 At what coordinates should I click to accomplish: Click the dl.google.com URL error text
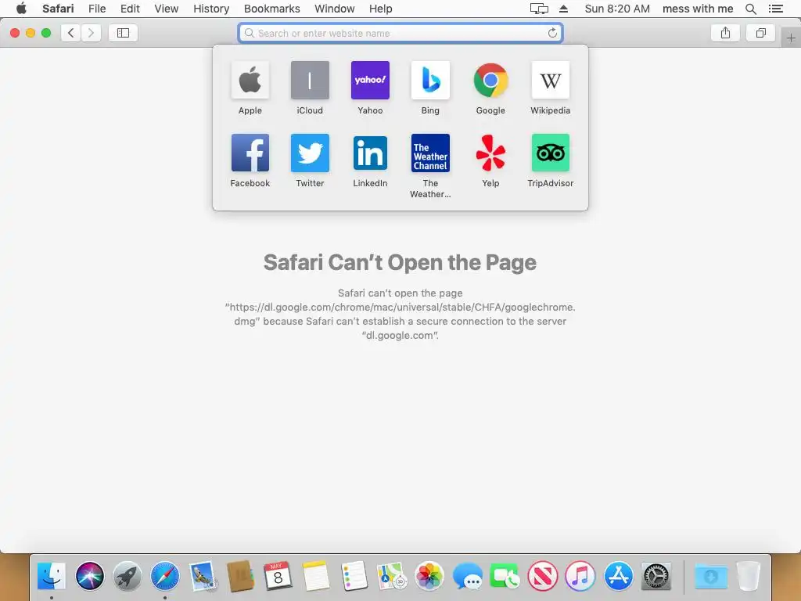coord(400,314)
